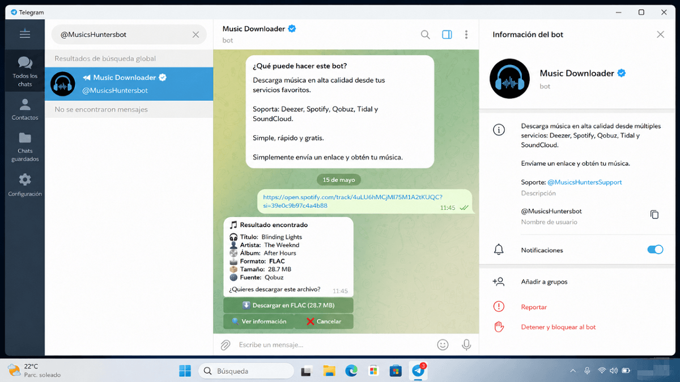Clear the search field text
The image size is (680, 382).
point(195,35)
